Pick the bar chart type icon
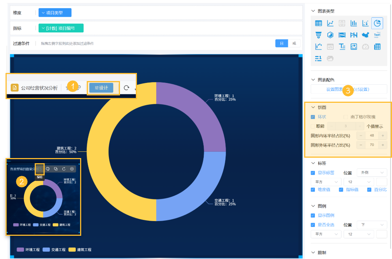The image size is (392, 259). tap(354, 23)
